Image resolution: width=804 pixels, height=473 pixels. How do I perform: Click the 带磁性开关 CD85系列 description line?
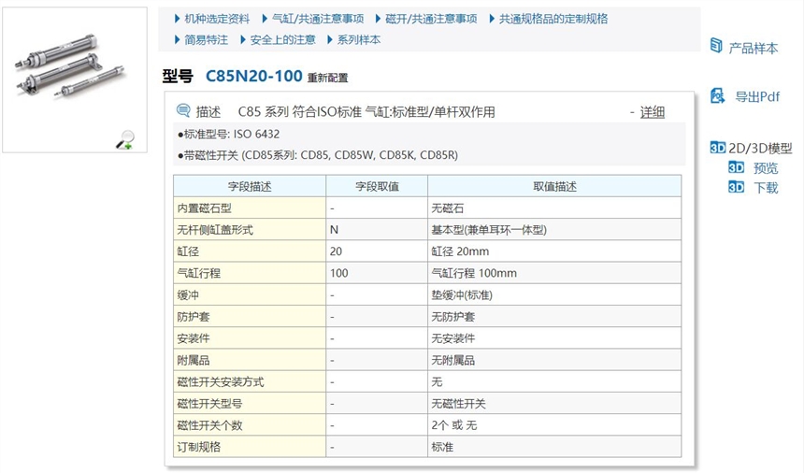[318, 155]
